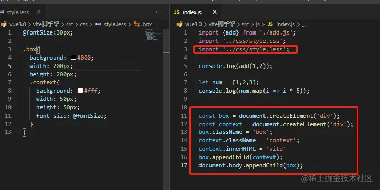Click the '.context{' selector line
Screen dimensions: 380x190
[45, 82]
